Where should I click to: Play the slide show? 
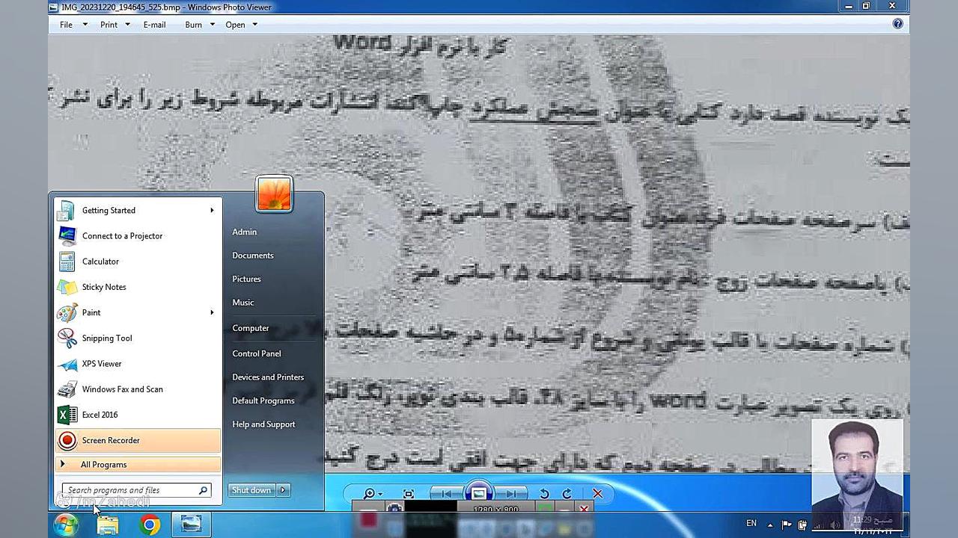(x=479, y=493)
